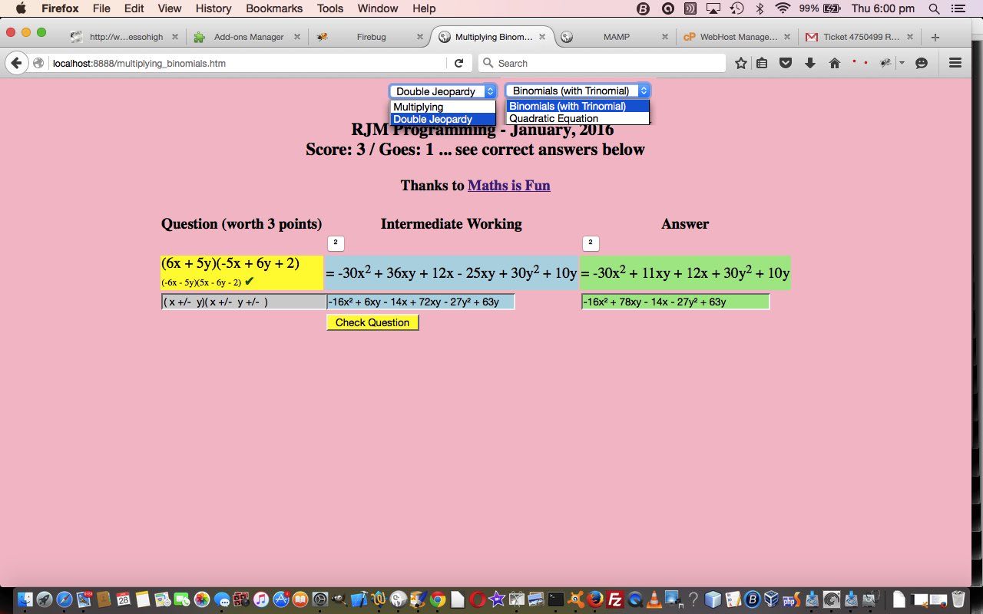This screenshot has height=614, width=983.
Task: Switch to the MAMP tab
Action: [x=617, y=36]
